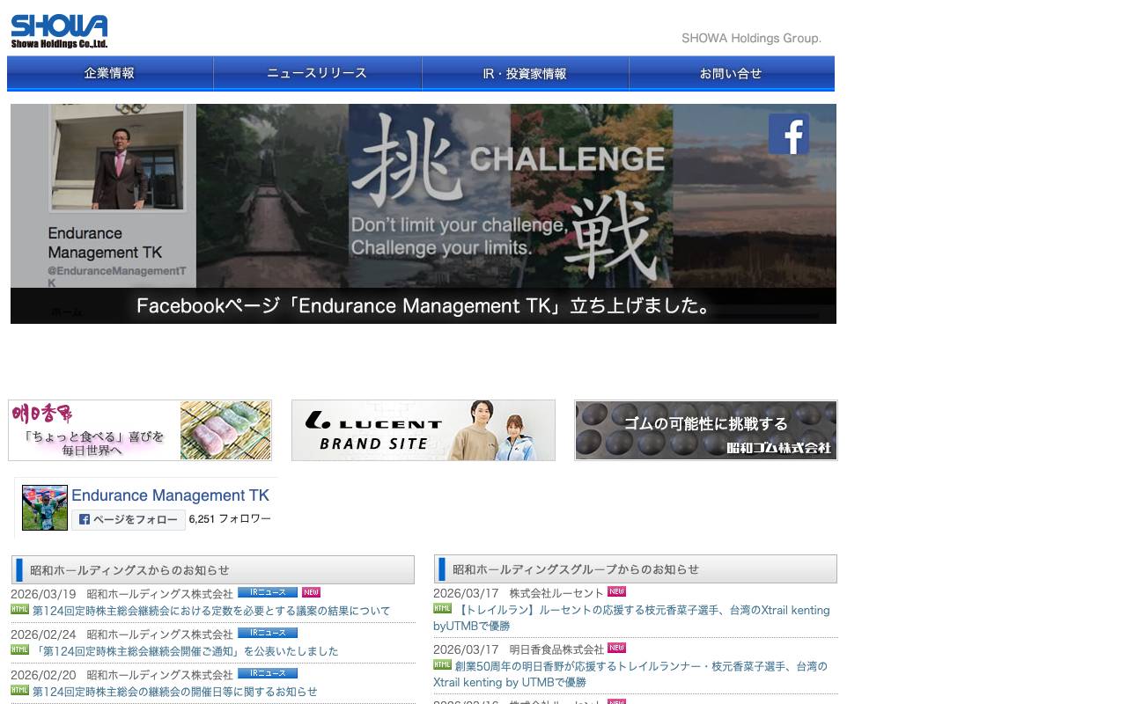Click the Facebook f icon in the follow button
The image size is (1127, 704).
[84, 519]
